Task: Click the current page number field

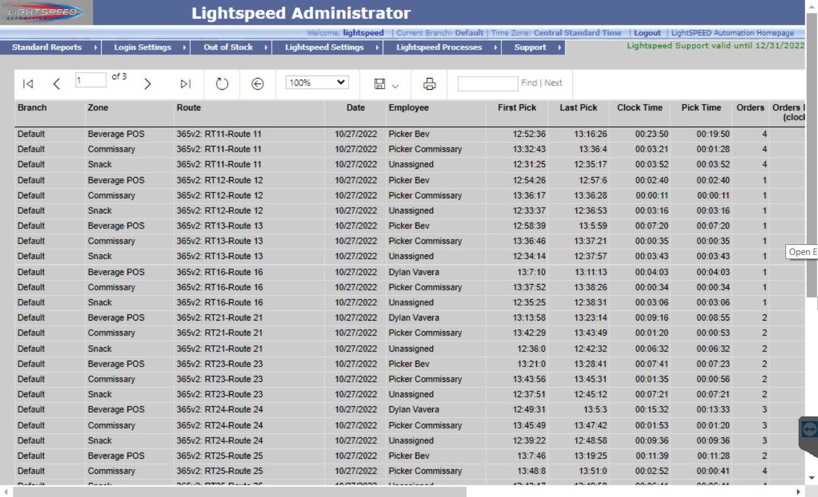Action: (x=90, y=81)
